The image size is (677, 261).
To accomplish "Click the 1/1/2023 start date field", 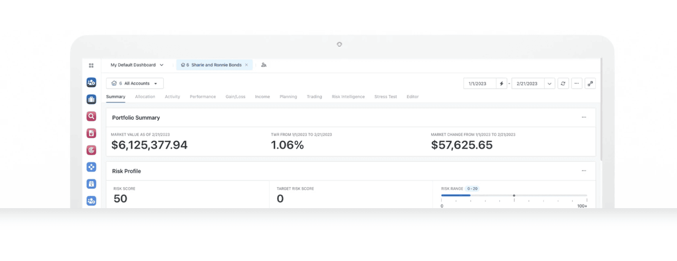I will tap(480, 84).
